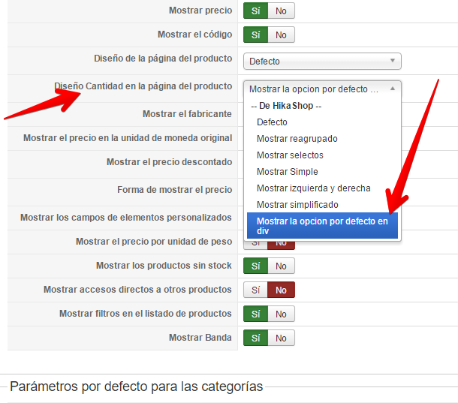The image size is (458, 403).
Task: Set Mostrar los productos sin stock to No
Action: pyautogui.click(x=281, y=266)
